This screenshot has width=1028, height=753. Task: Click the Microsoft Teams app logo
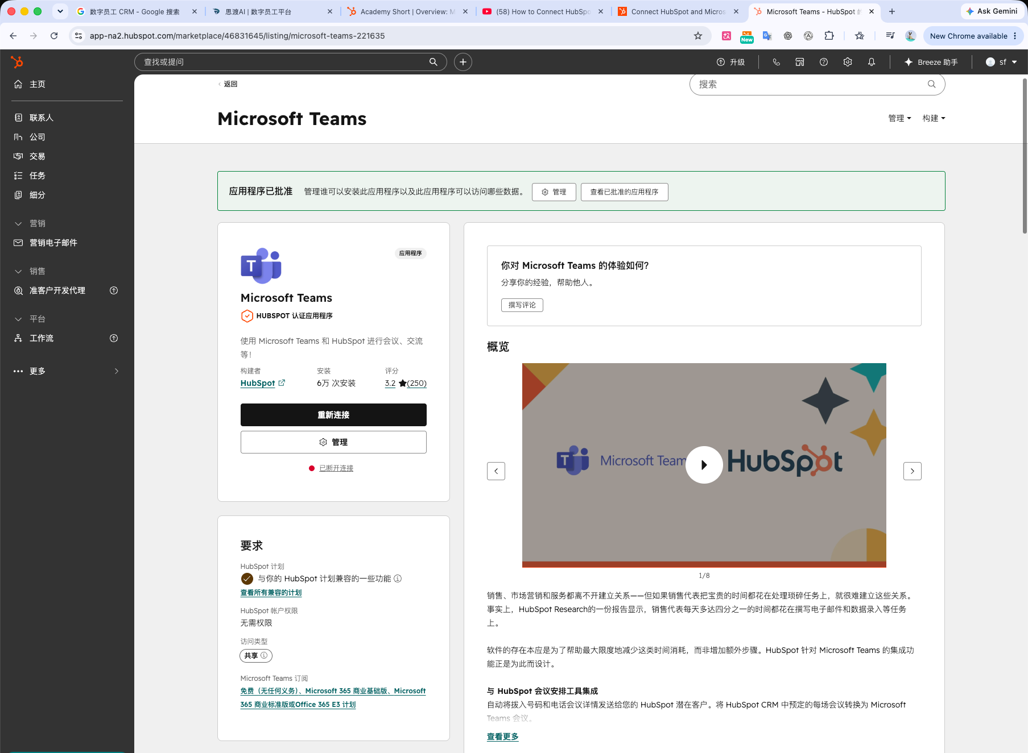(261, 265)
